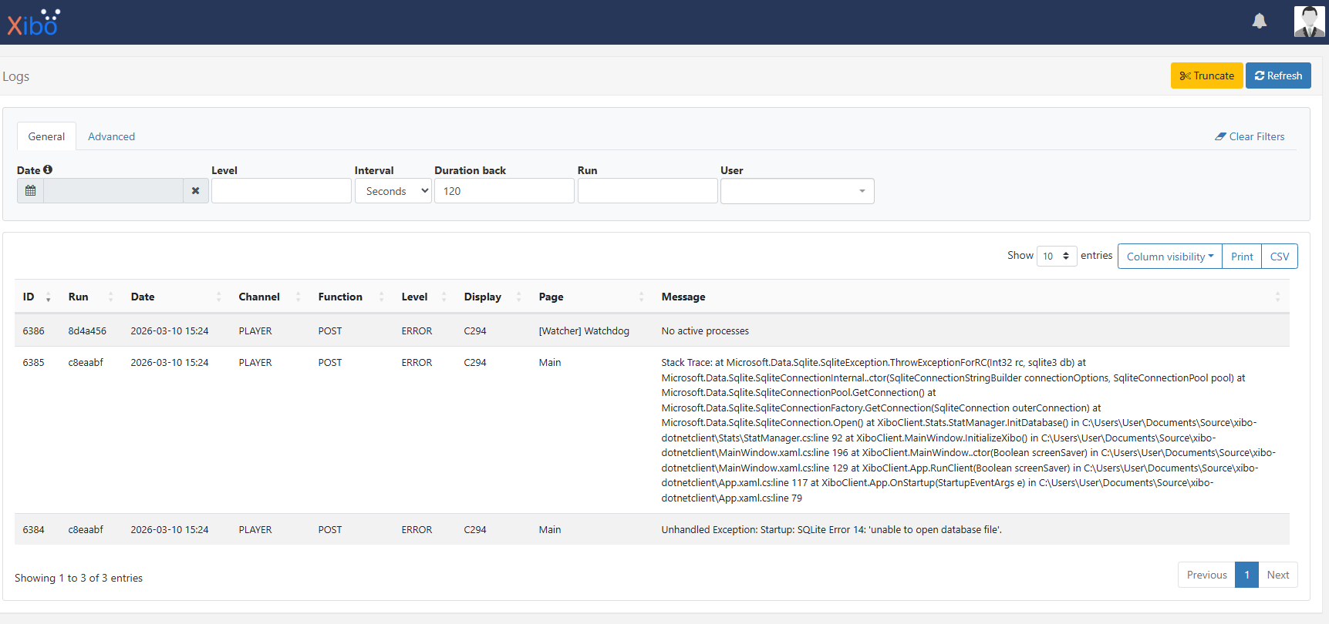Go to the Next page

1277,575
